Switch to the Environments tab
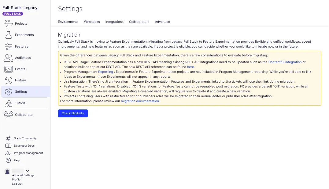 (68, 22)
